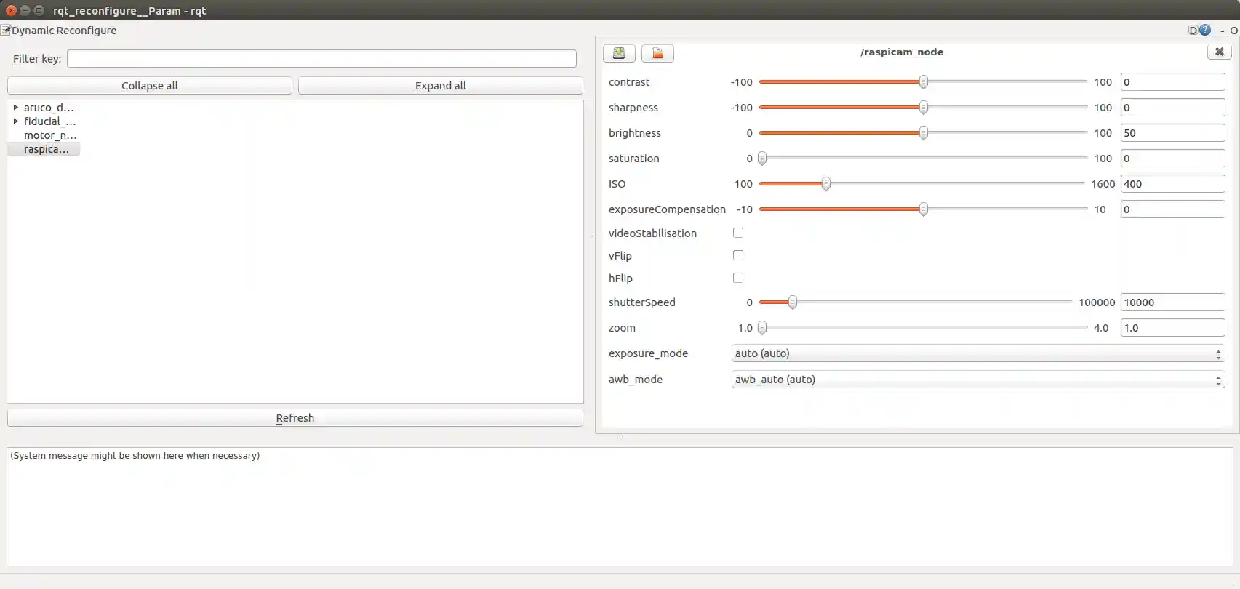Select raspica... in the node tree
The image size is (1240, 589).
(46, 149)
